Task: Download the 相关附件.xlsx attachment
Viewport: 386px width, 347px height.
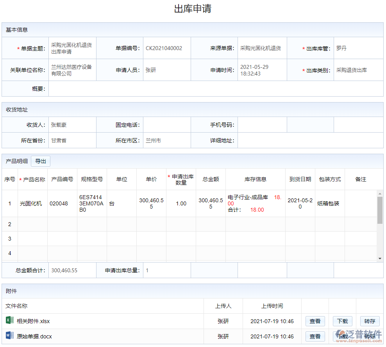Action: pyautogui.click(x=342, y=321)
